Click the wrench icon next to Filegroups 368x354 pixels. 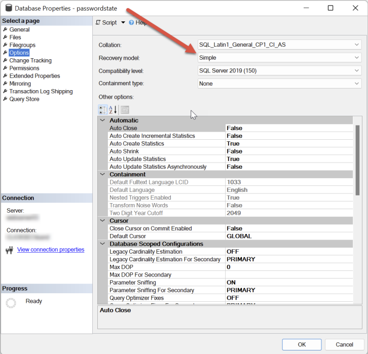5,45
